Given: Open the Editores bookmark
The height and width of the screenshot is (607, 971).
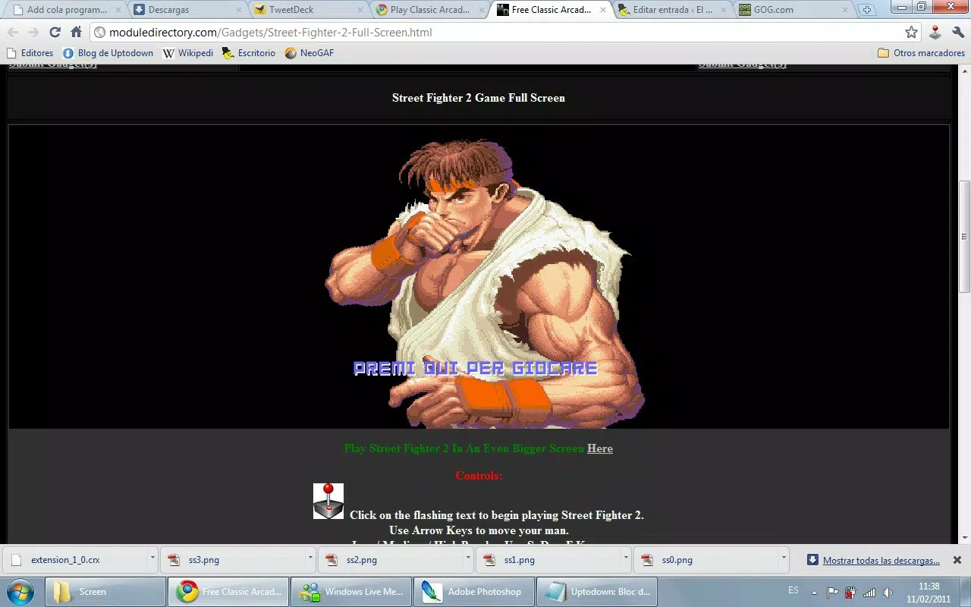Looking at the screenshot, I should click(x=30, y=53).
